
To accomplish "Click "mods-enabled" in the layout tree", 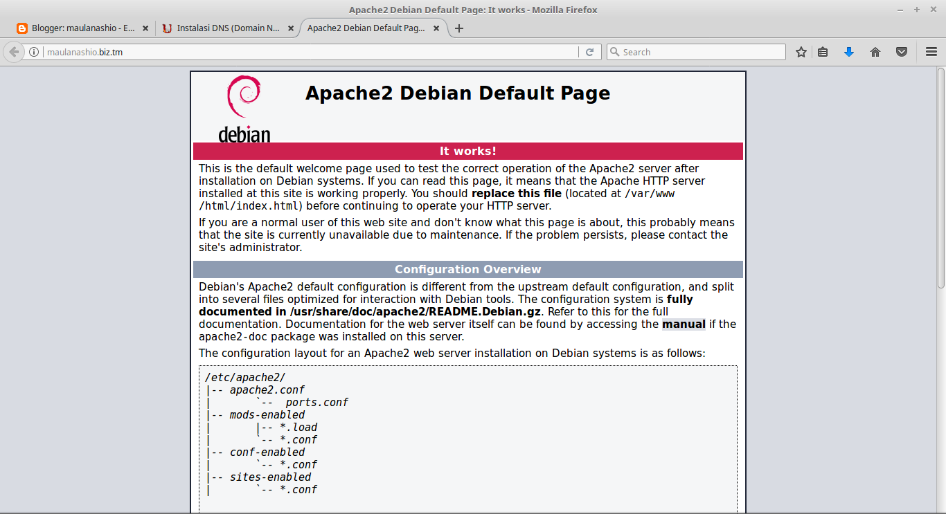I will coord(267,415).
